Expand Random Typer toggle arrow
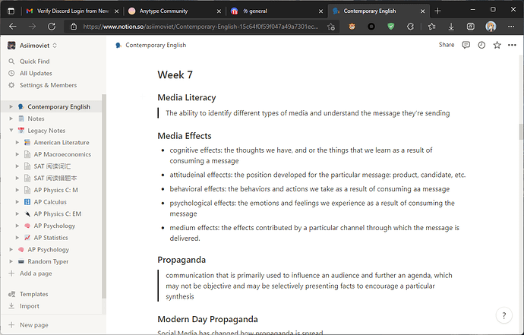This screenshot has height=335, width=524. tap(11, 261)
